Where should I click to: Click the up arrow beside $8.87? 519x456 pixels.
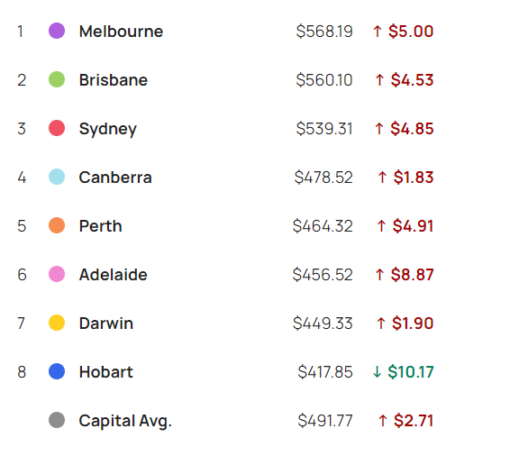point(379,275)
